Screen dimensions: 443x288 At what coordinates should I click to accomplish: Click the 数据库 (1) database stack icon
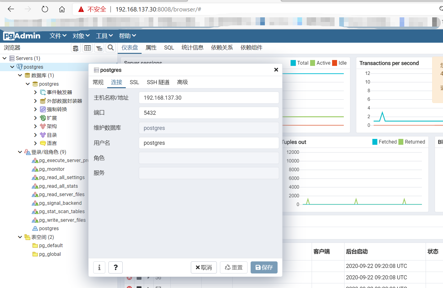[27, 75]
